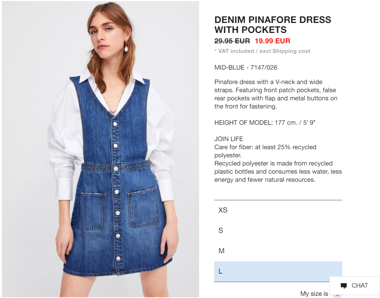Click the MID-BLUE 7147/026 reference

click(245, 67)
